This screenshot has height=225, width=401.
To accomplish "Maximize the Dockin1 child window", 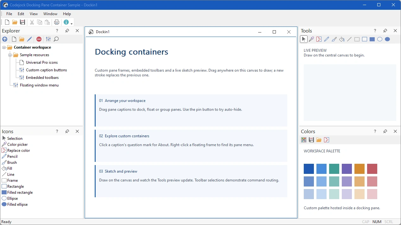I will pyautogui.click(x=274, y=32).
